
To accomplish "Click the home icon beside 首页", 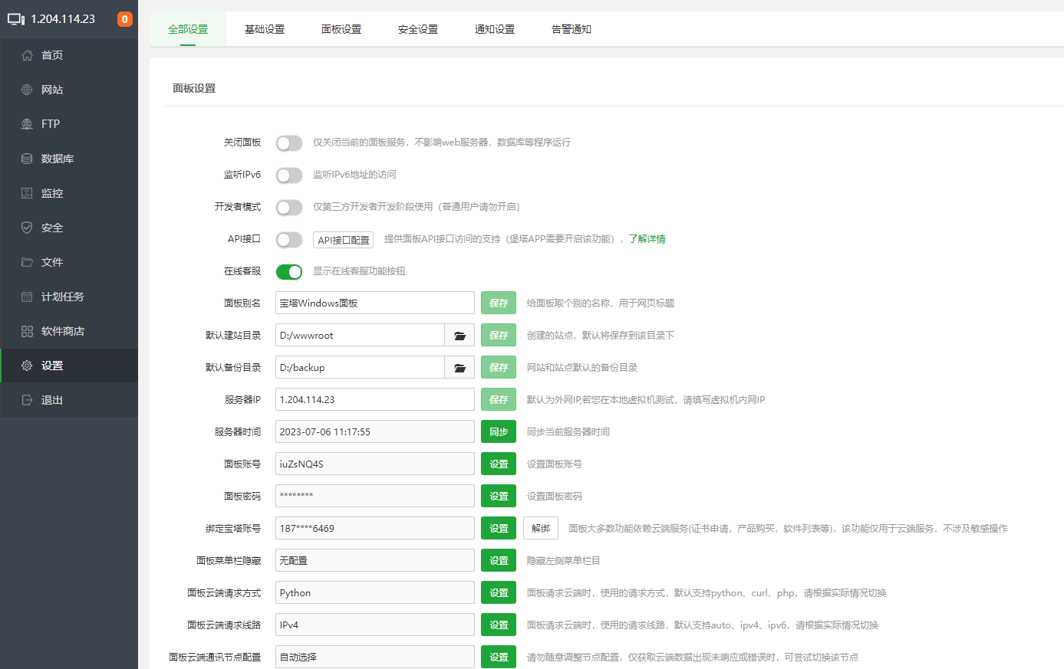I will coord(27,55).
